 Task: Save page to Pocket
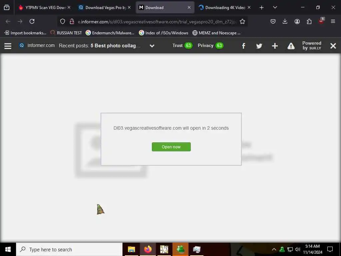273,21
